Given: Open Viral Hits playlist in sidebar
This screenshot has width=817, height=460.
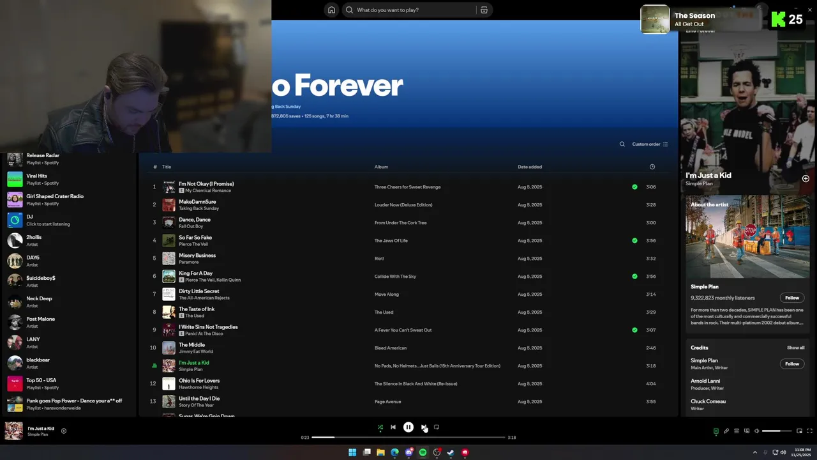Looking at the screenshot, I should click(x=68, y=179).
